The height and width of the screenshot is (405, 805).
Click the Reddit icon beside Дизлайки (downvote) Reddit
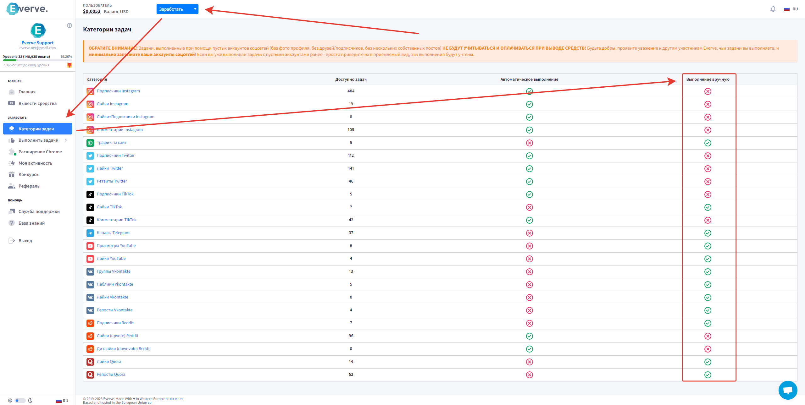tap(90, 349)
